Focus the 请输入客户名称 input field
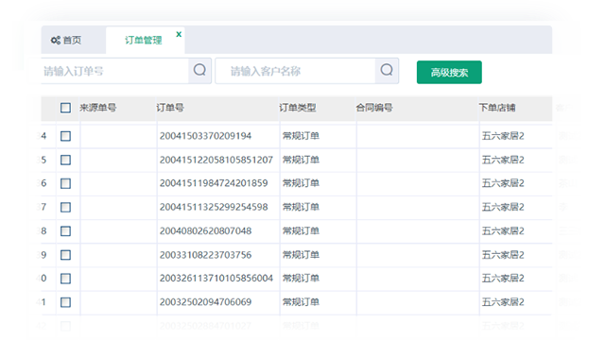The height and width of the screenshot is (340, 605). click(296, 71)
